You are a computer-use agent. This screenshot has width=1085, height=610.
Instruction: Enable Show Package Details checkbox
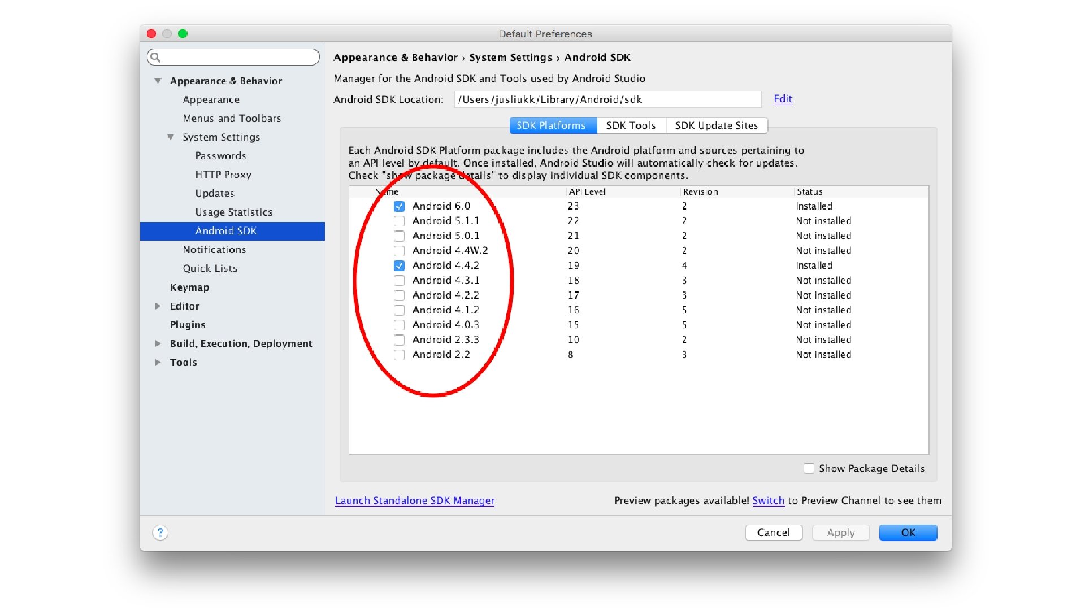pos(809,468)
